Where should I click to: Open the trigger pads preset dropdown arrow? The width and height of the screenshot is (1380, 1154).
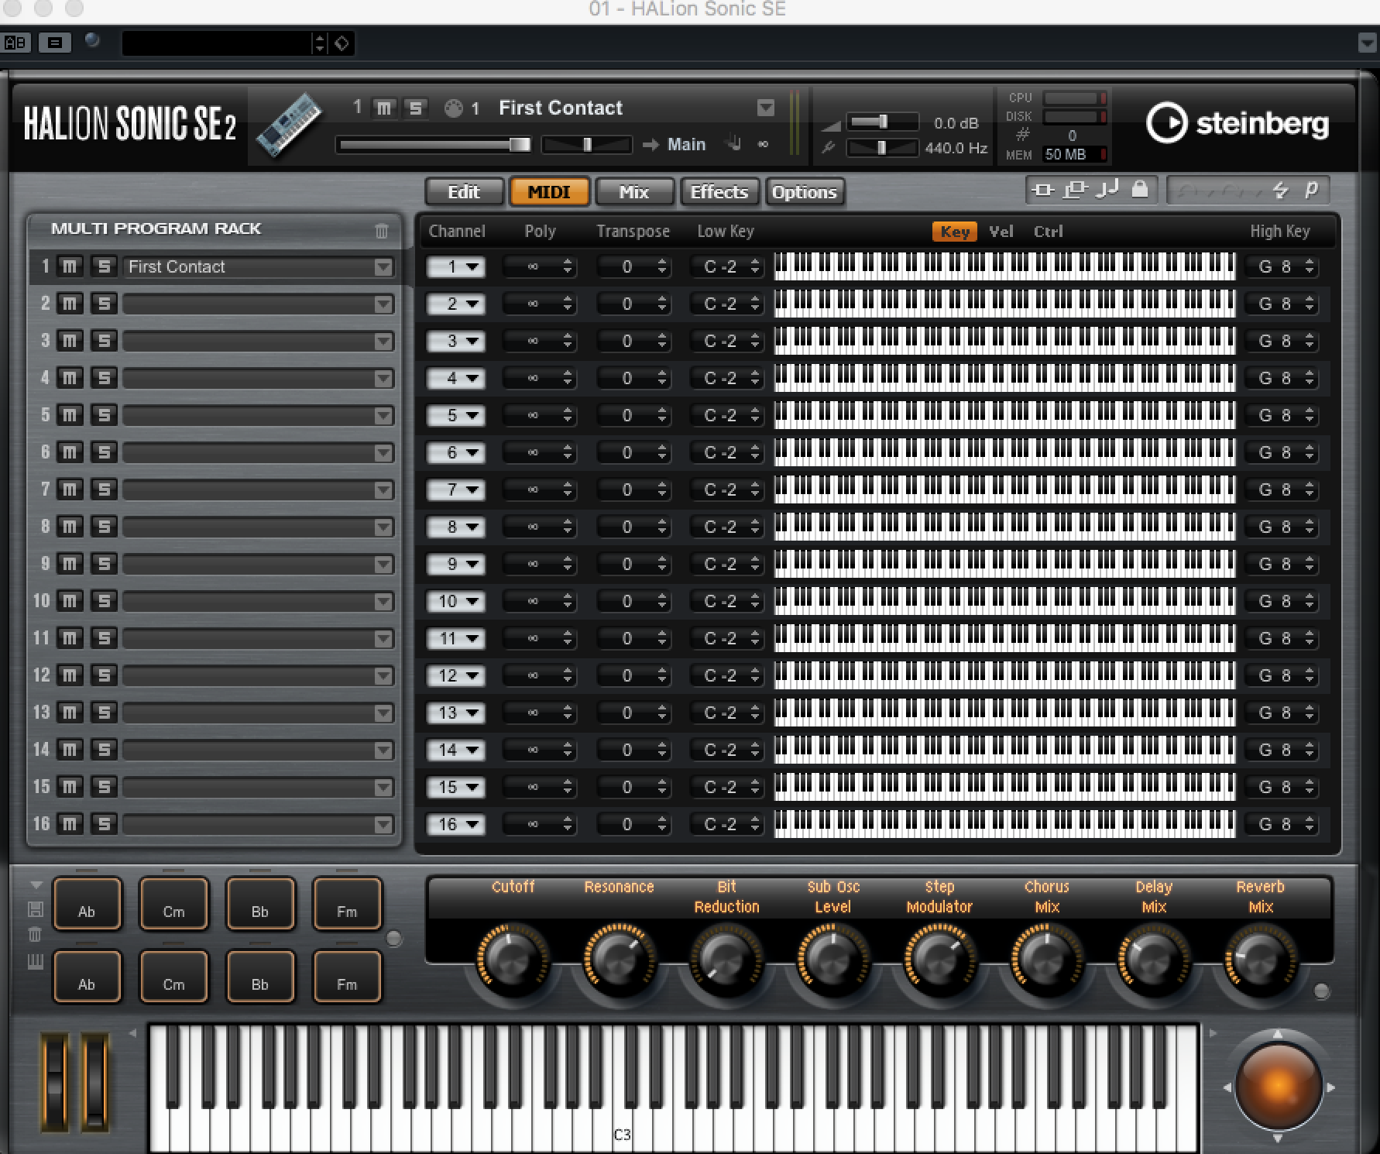(x=36, y=885)
